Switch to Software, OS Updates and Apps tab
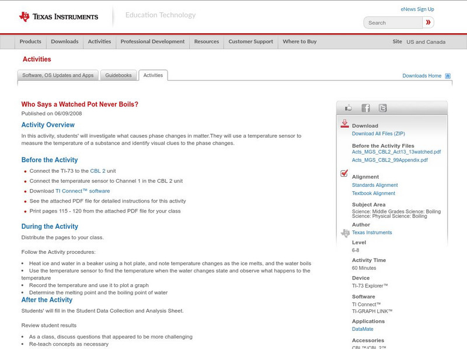 pyautogui.click(x=58, y=75)
